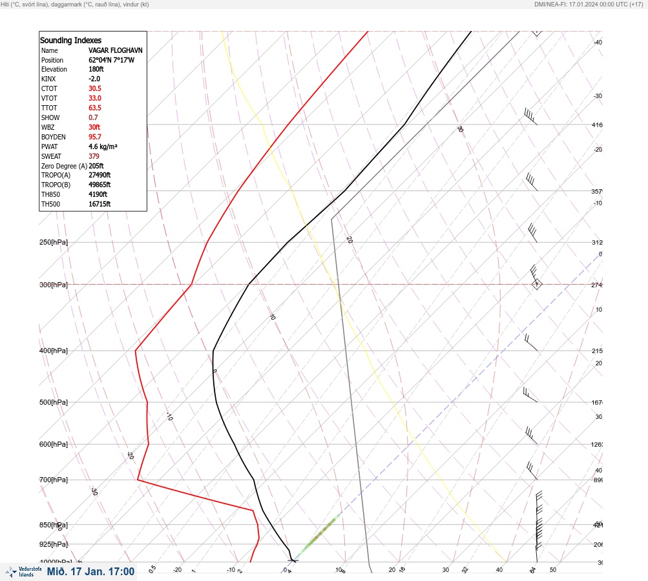Click the surface marker at the temperature line's base
This screenshot has width=648, height=581.
(293, 560)
